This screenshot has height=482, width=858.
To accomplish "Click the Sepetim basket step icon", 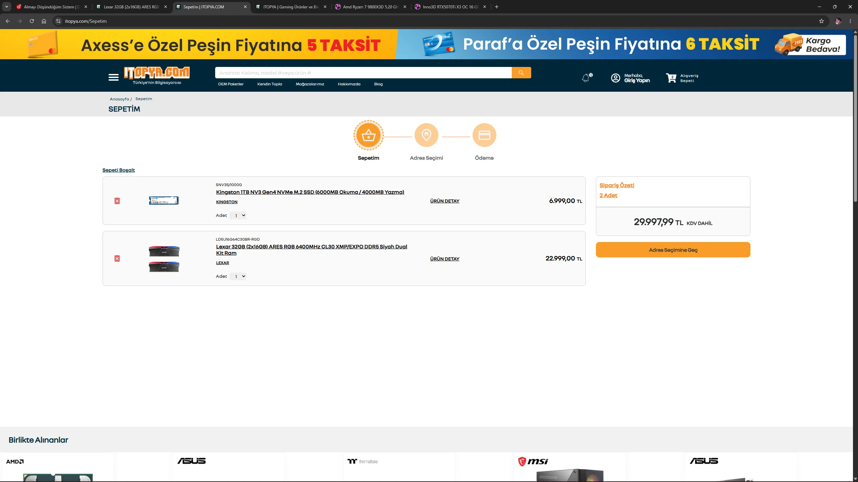I will (x=368, y=135).
